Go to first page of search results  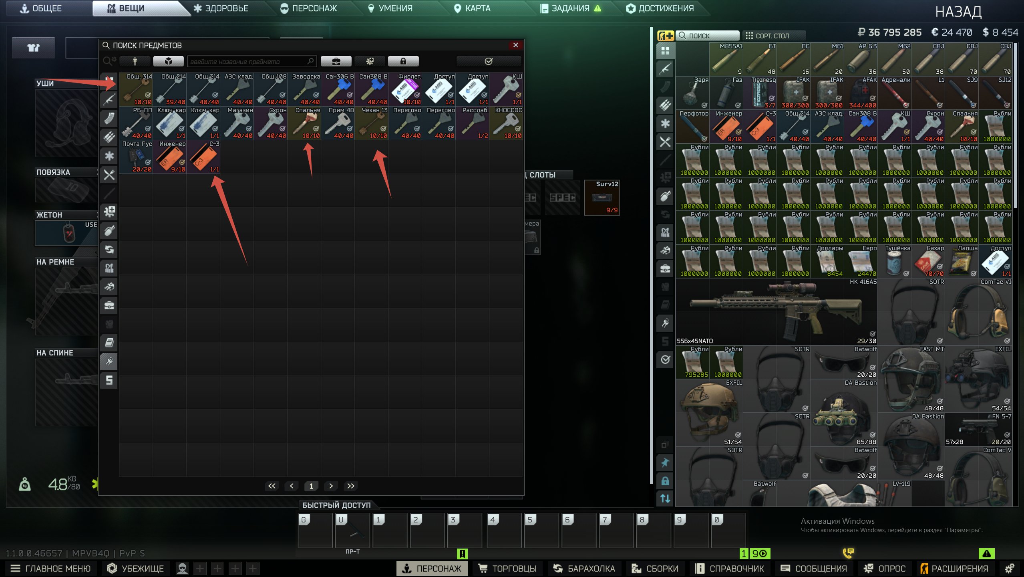click(272, 486)
